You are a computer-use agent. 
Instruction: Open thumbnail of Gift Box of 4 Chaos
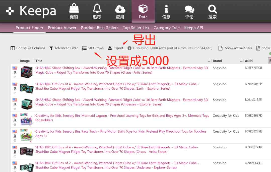[x=26, y=151]
